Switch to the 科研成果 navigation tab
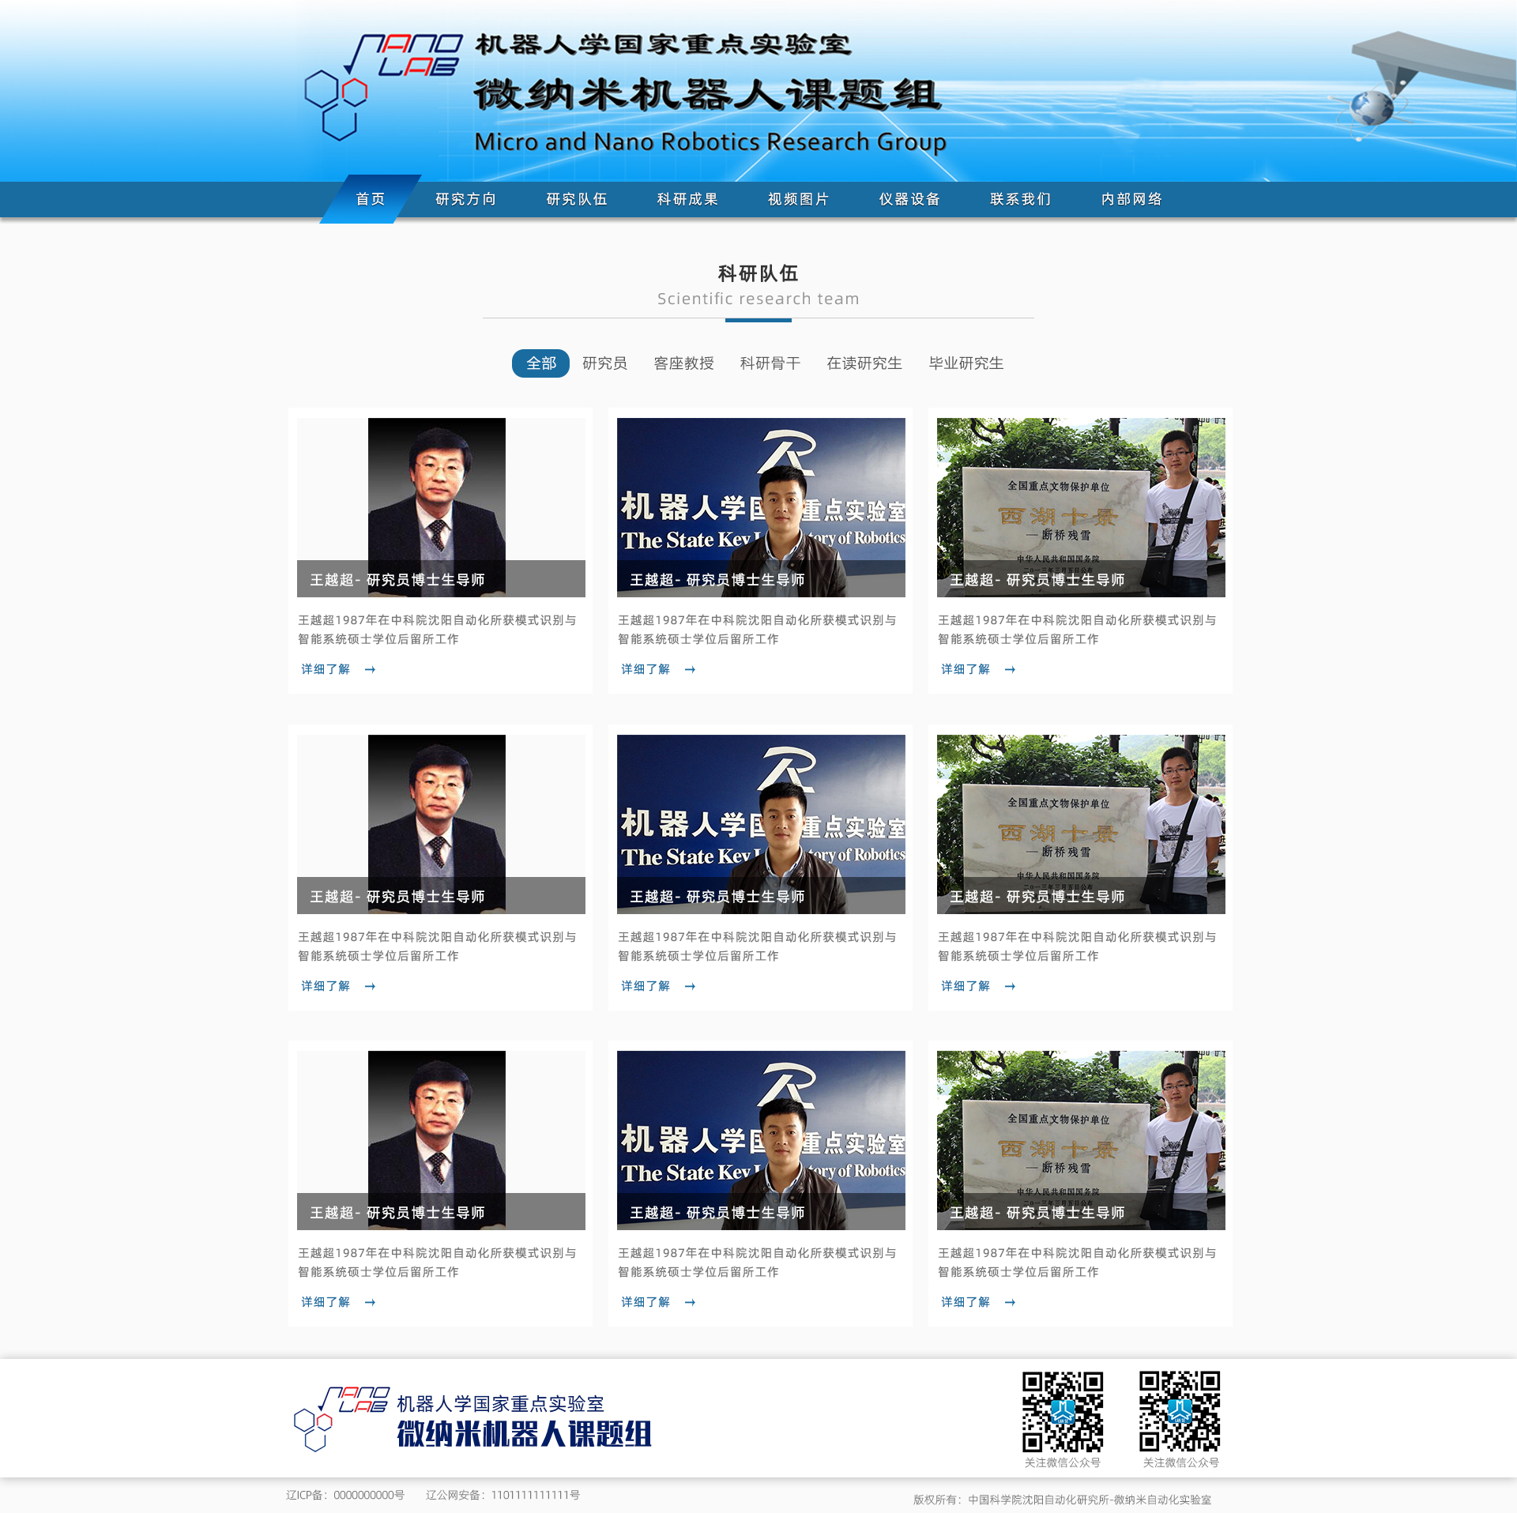Image resolution: width=1517 pixels, height=1513 pixels. tap(687, 199)
